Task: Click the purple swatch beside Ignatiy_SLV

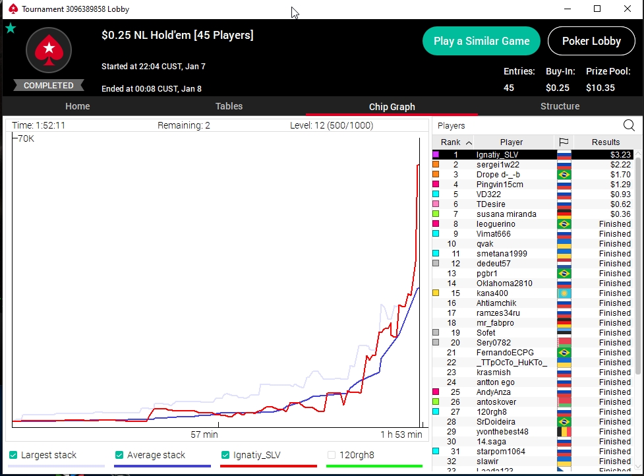Action: (436, 154)
